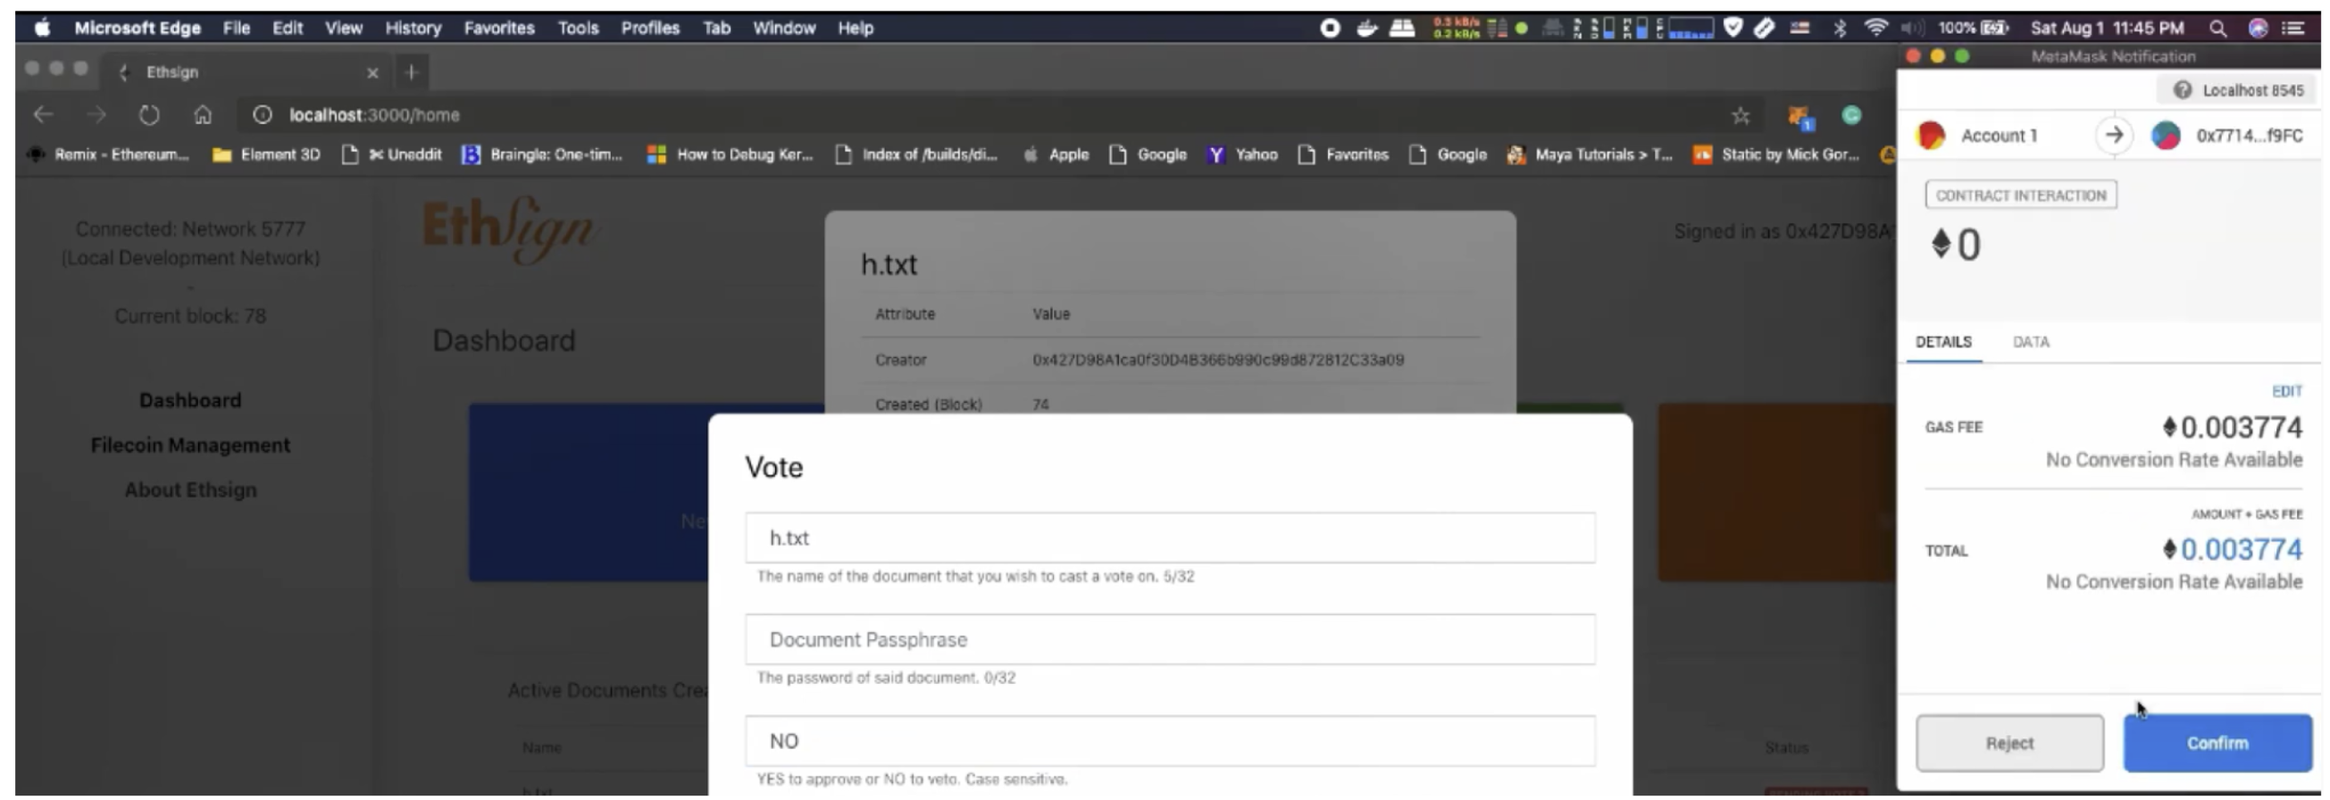
Task: Open the Remix - Ethereum bookmark
Action: tap(109, 154)
